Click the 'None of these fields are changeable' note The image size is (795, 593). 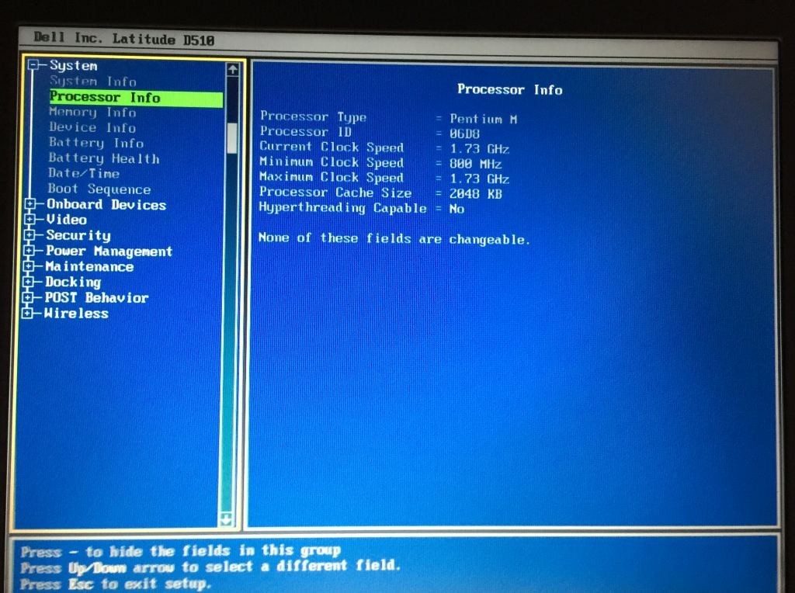click(x=394, y=238)
